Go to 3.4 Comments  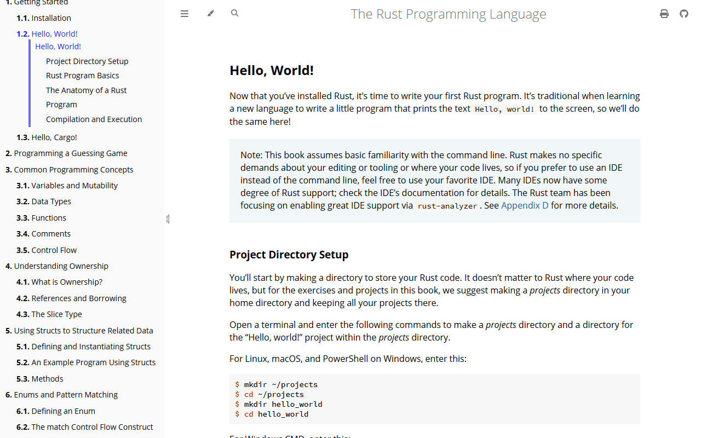point(43,234)
